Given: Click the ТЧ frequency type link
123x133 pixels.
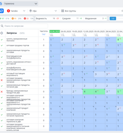Looking at the screenshot, I should pyautogui.click(x=43, y=35).
